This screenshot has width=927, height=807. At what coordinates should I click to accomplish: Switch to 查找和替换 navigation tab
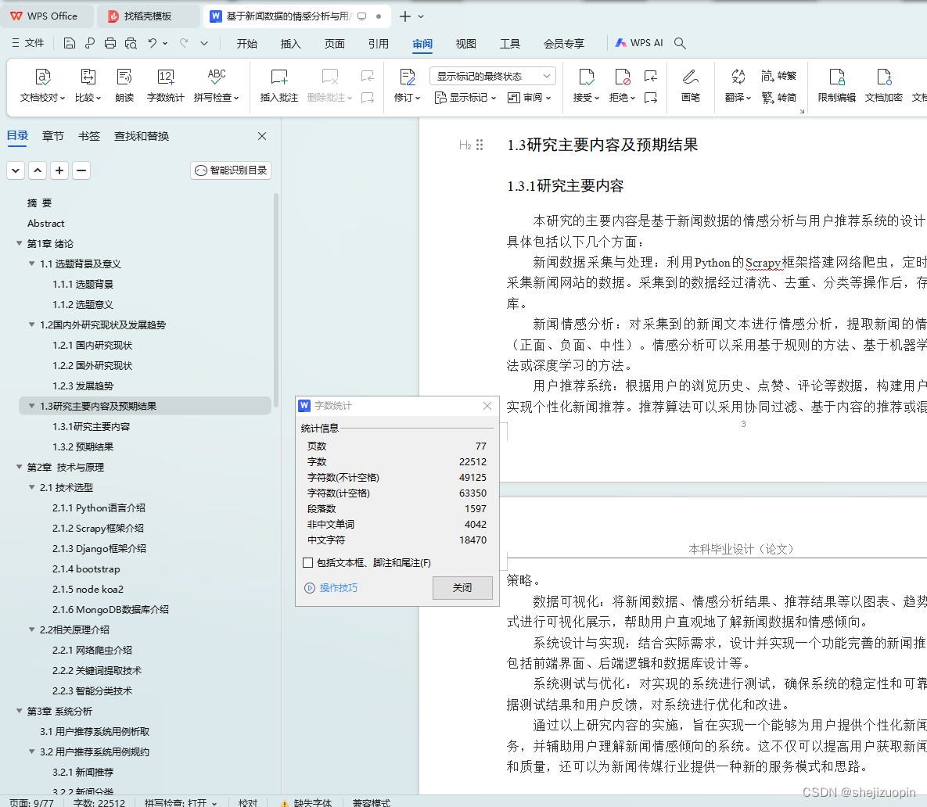(x=142, y=136)
